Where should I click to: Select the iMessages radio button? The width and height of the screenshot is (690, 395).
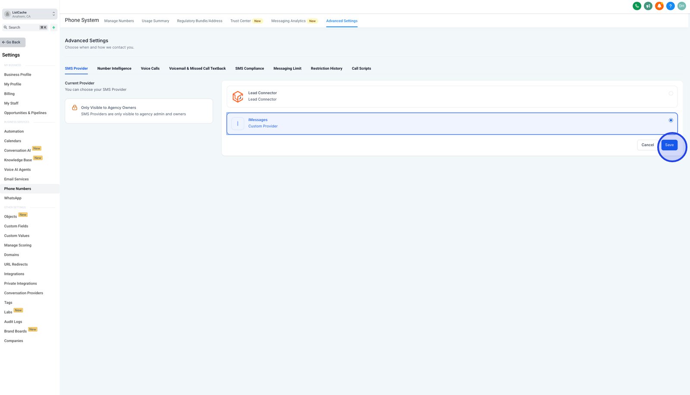tap(671, 120)
